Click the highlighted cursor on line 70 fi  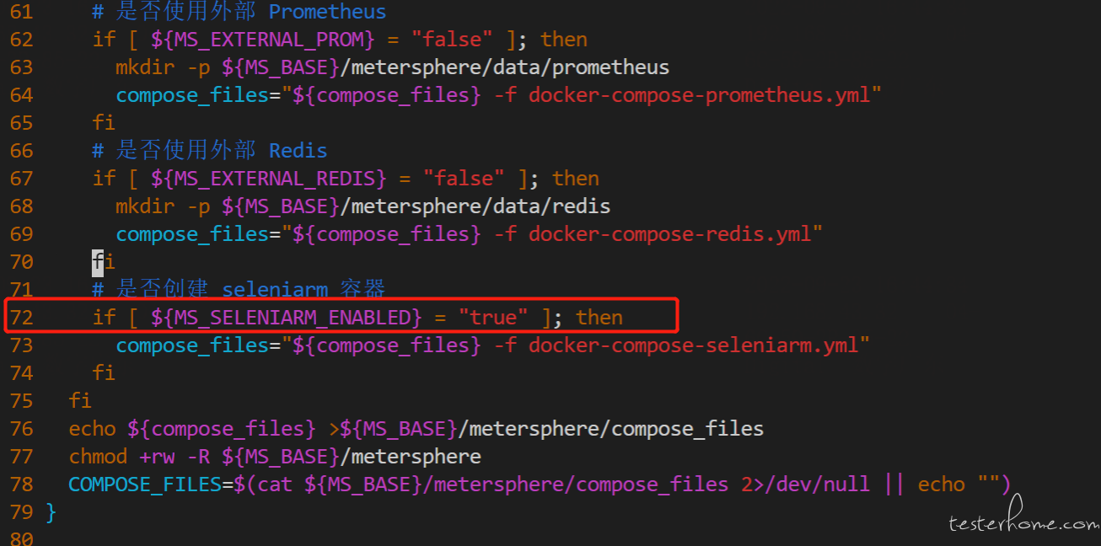pyautogui.click(x=98, y=262)
